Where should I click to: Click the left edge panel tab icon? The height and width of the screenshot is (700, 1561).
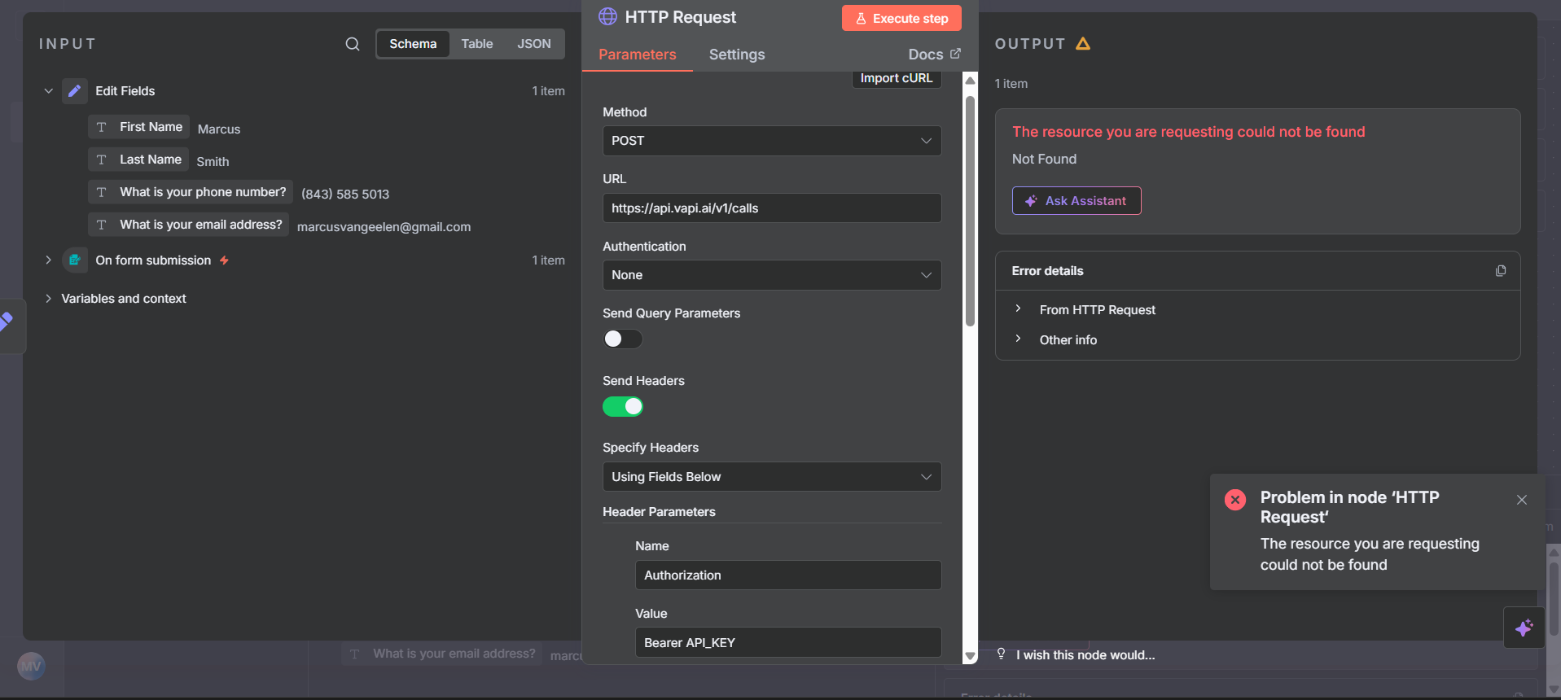click(7, 322)
